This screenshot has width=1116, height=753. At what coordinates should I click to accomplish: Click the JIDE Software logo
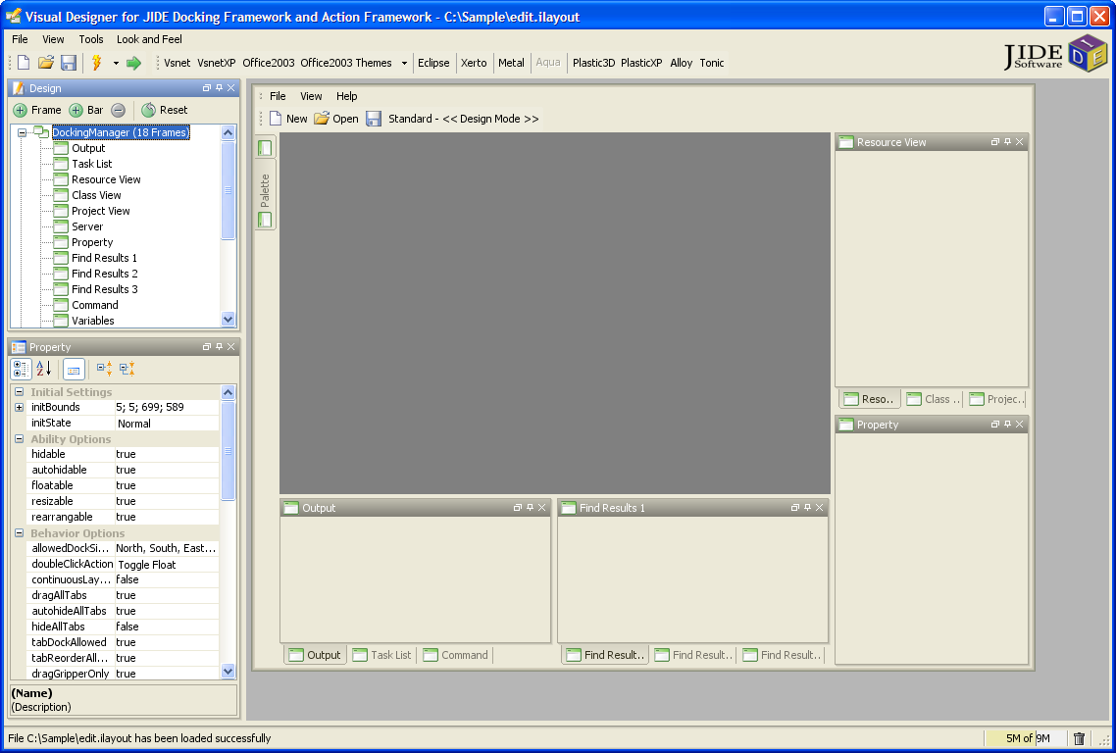coord(1055,53)
